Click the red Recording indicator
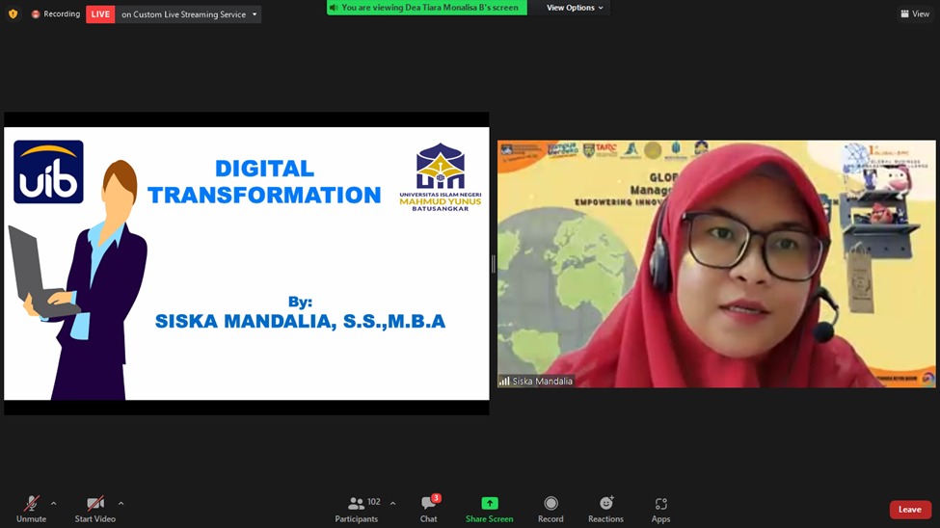 56,13
